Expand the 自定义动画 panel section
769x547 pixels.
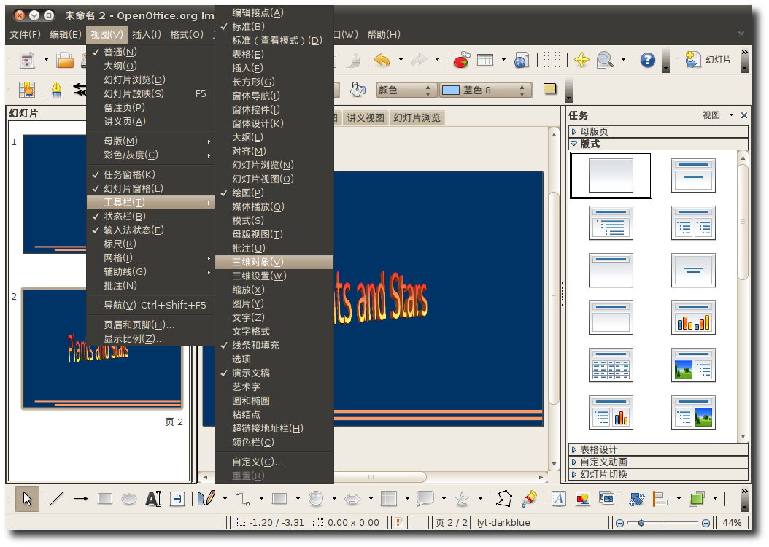click(x=603, y=462)
